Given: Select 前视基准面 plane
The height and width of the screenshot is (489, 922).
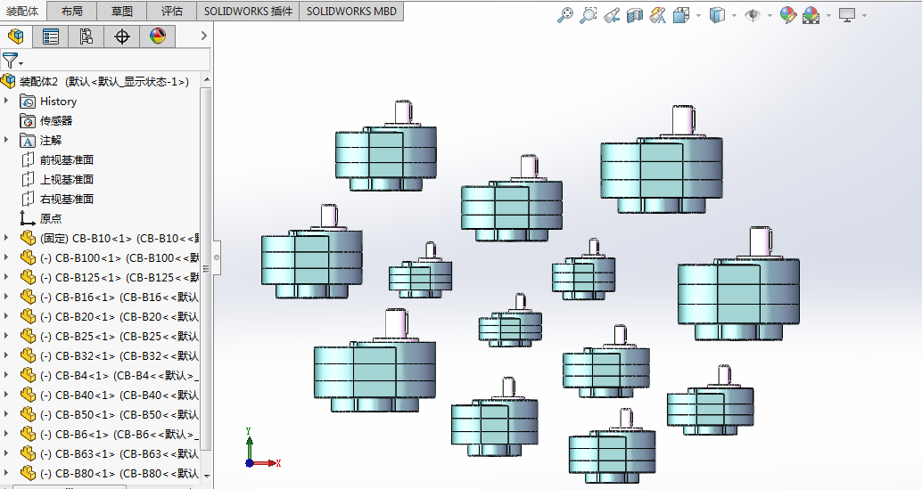Looking at the screenshot, I should pyautogui.click(x=67, y=159).
